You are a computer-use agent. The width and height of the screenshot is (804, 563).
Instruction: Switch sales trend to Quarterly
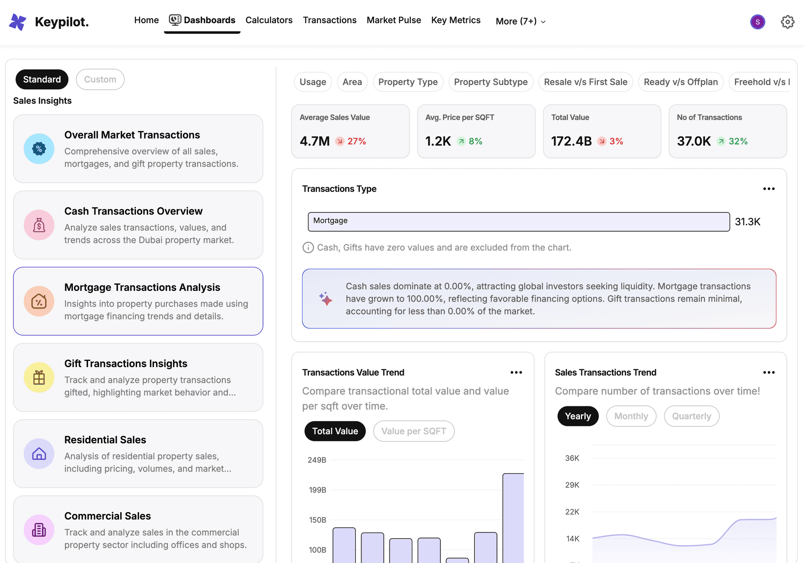691,416
